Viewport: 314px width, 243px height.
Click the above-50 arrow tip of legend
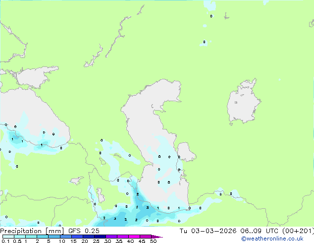click(x=157, y=237)
